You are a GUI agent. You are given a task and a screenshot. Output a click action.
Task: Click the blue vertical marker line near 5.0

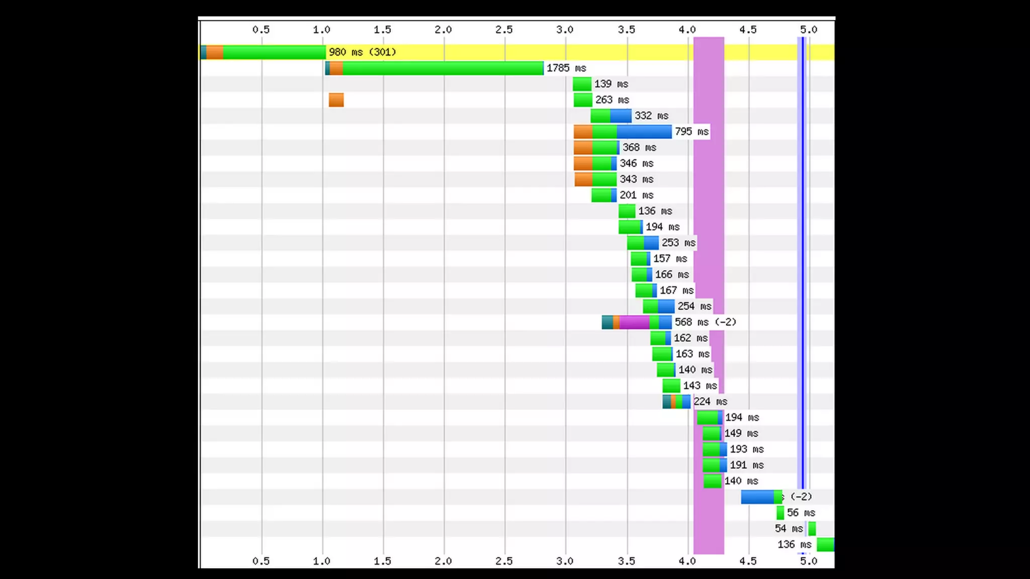(x=803, y=251)
